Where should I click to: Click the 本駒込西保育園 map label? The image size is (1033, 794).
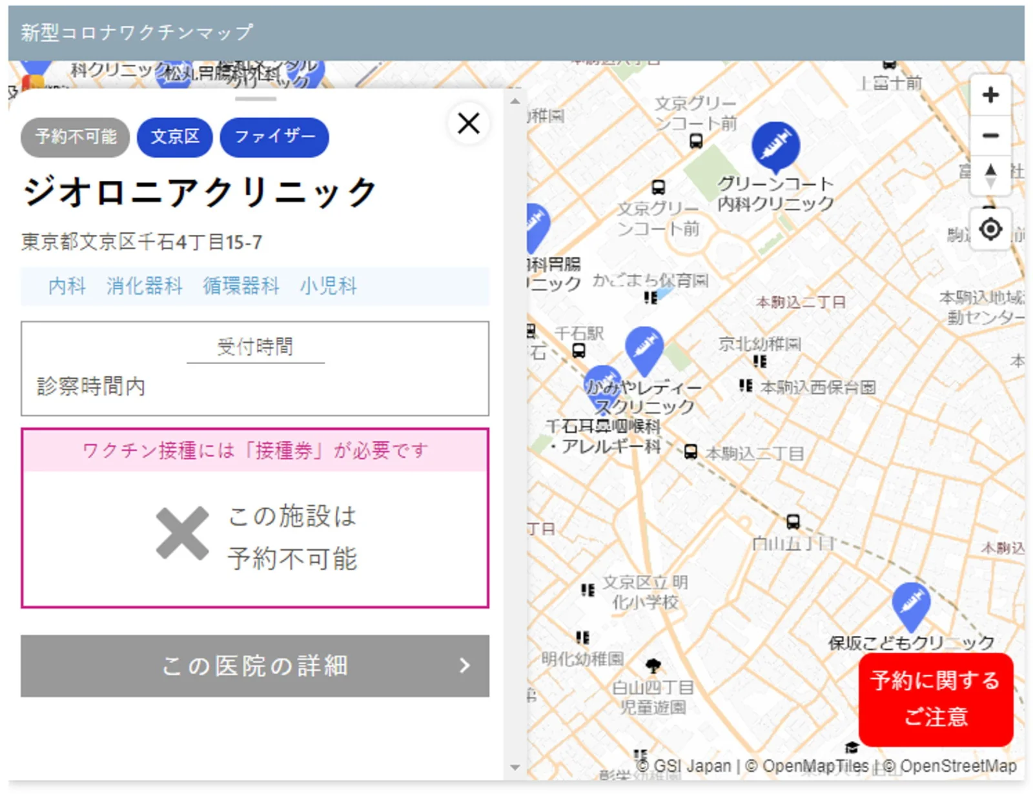(x=818, y=387)
